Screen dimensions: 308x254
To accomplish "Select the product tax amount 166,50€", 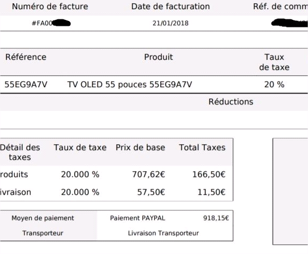I will [x=209, y=174].
